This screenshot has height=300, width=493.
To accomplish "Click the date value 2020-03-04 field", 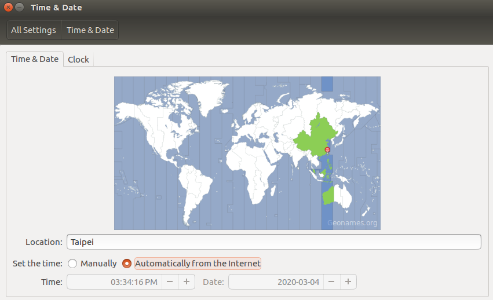I will click(276, 282).
